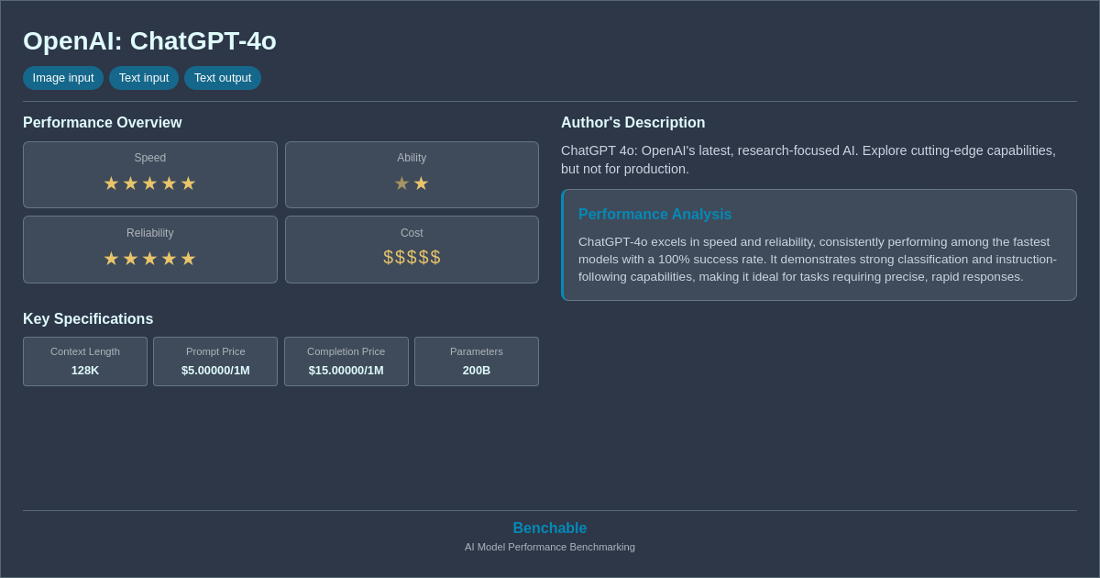Viewport: 1100px width, 578px height.
Task: Click the Context Length 128K card
Action: click(x=84, y=361)
